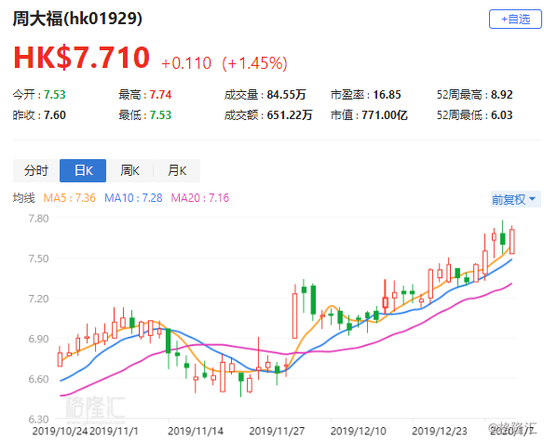Click the 2019/11/27 date axis marker
The height and width of the screenshot is (441, 544).
tap(277, 432)
